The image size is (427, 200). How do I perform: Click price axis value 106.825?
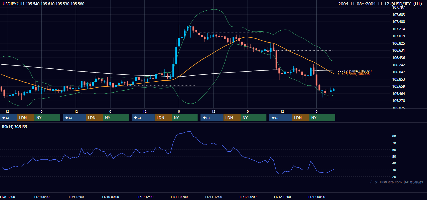tap(399, 43)
